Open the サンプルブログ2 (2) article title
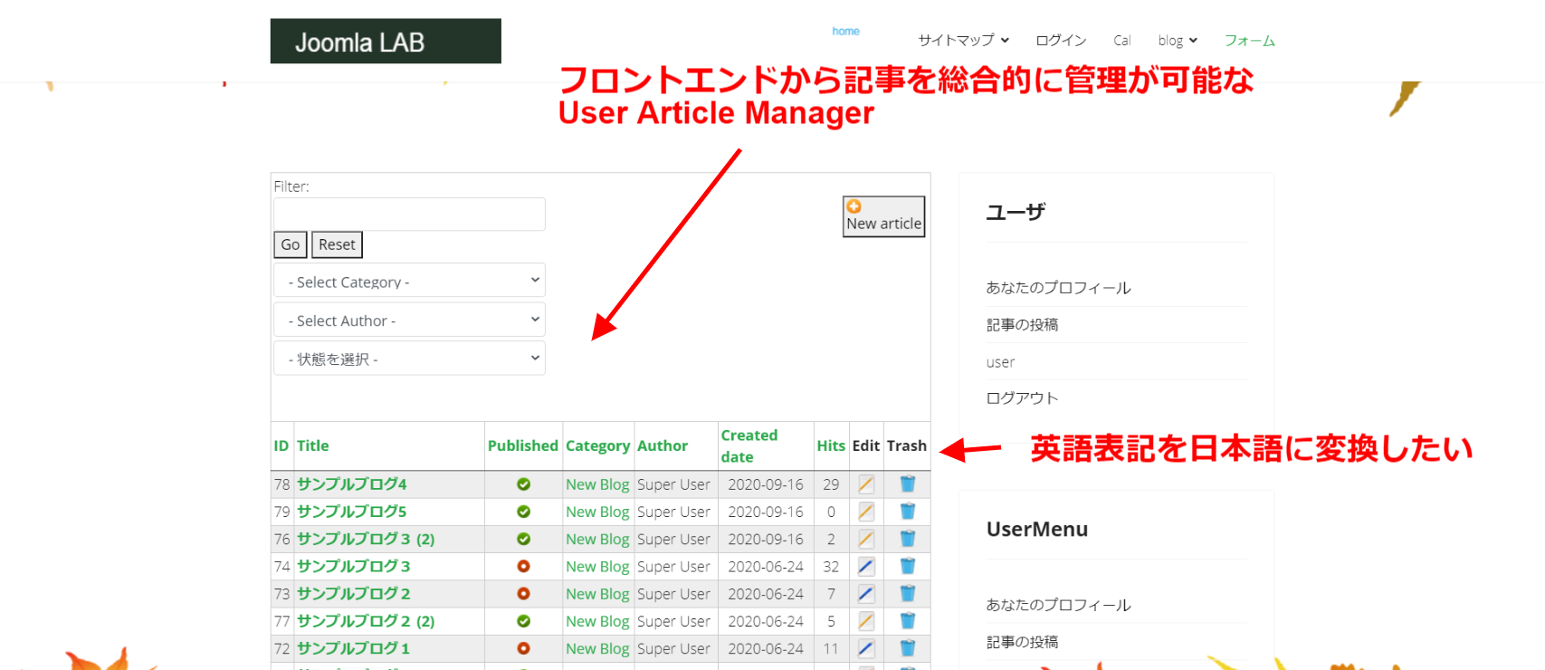Screen dimensions: 1545x670 (366, 621)
